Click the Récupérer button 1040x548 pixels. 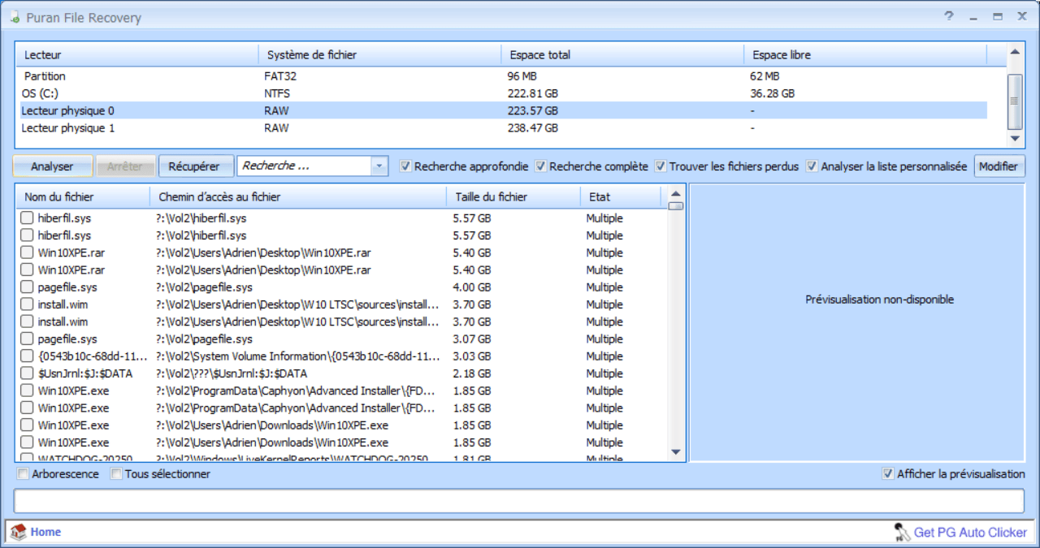(x=195, y=166)
